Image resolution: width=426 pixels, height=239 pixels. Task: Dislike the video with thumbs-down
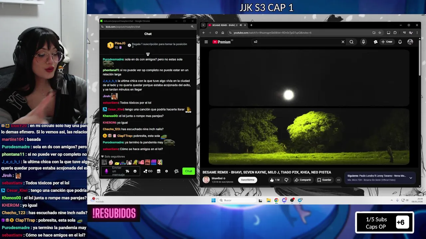click(x=286, y=180)
